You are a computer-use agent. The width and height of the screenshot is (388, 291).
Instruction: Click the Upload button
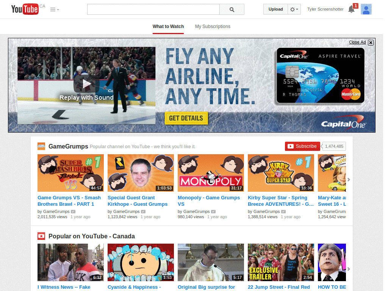[x=275, y=9]
